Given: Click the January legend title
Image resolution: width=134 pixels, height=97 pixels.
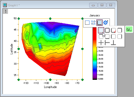Looking at the screenshot, I should pos(95,15).
